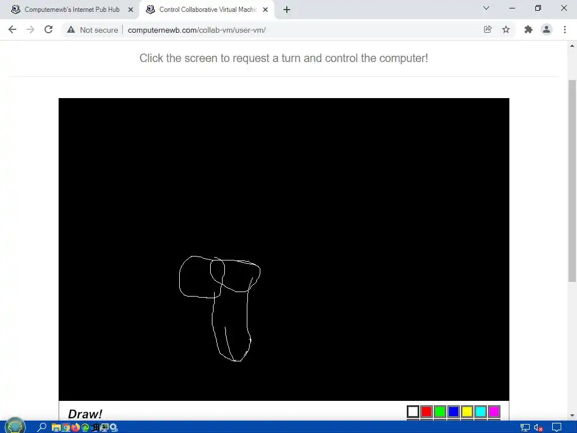Share this page from the address bar
This screenshot has height=433, width=577.
click(487, 29)
